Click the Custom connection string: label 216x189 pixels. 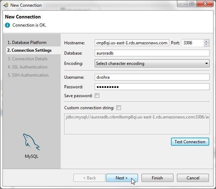[x=89, y=108]
